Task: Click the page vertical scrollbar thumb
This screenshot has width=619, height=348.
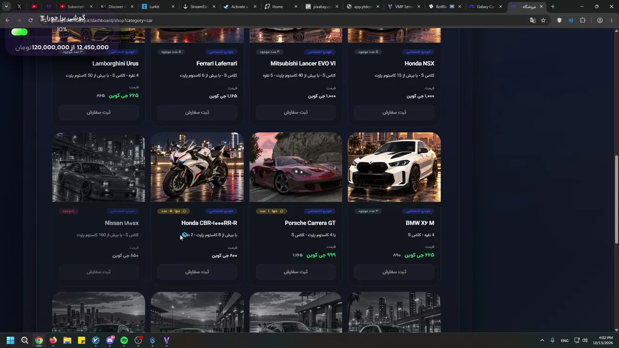Action: [616, 199]
